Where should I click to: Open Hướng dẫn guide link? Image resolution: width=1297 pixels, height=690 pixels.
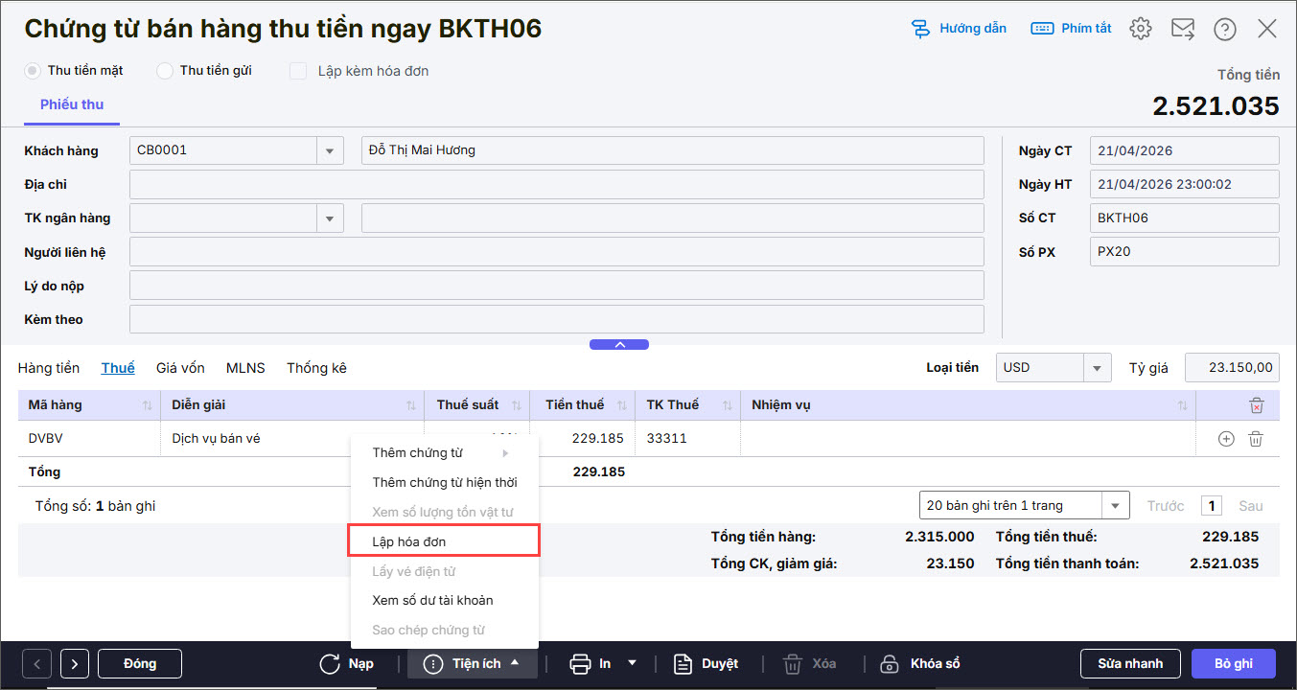pos(959,29)
